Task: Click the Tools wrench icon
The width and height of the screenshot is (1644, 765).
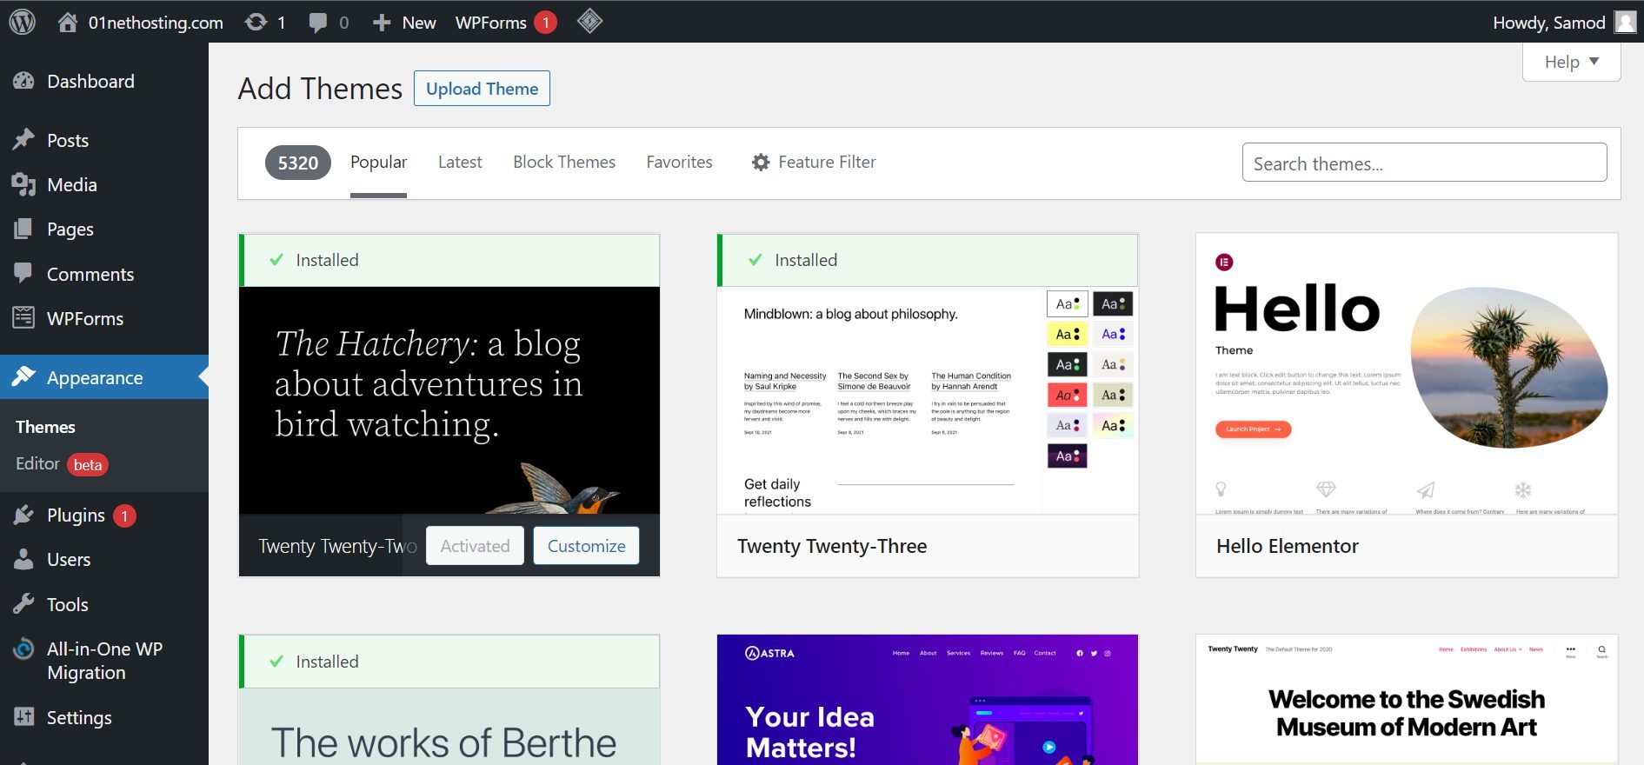Action: tap(24, 603)
